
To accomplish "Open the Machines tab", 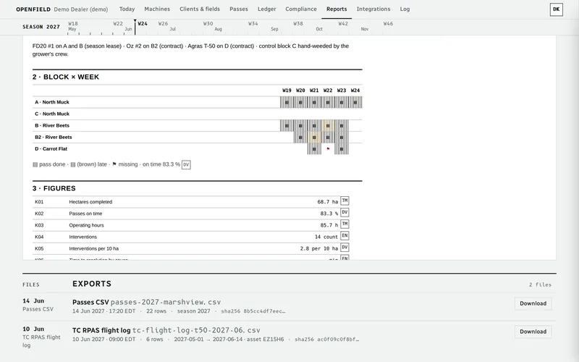I will coord(157,9).
